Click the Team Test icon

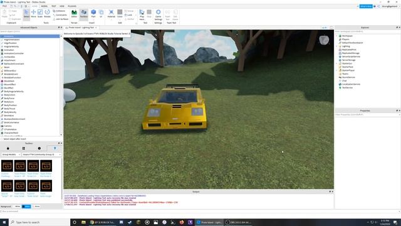coord(167,14)
